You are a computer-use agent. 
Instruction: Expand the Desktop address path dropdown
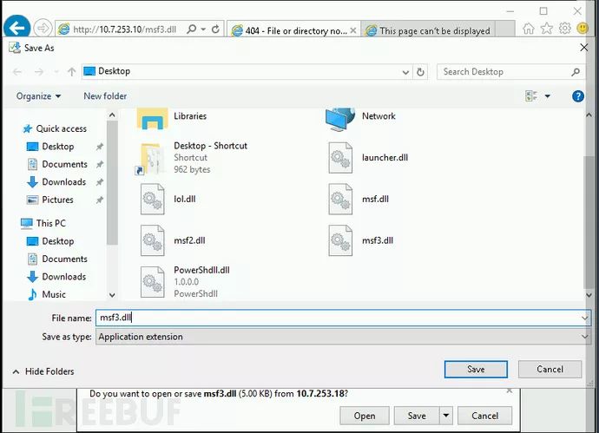(x=405, y=72)
